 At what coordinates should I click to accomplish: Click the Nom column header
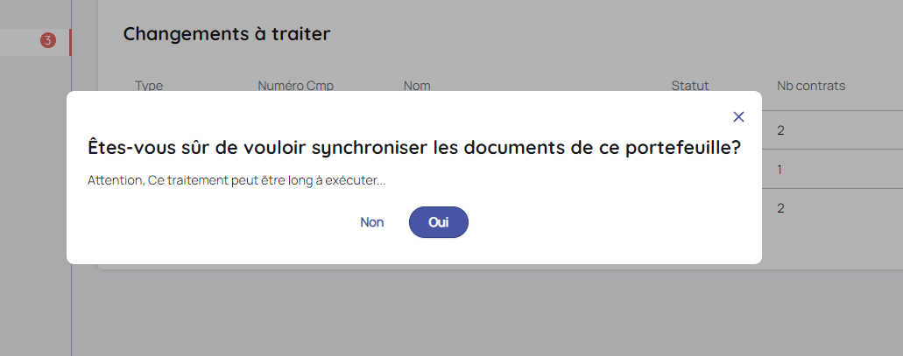[417, 86]
